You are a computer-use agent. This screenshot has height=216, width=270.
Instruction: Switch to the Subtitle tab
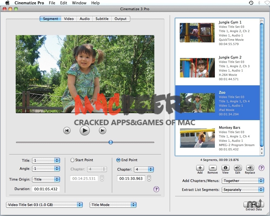point(102,19)
